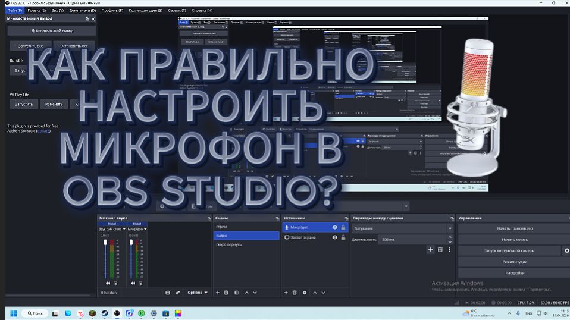Float the Множественный вывод dock
The height and width of the screenshot is (320, 570).
point(87,19)
